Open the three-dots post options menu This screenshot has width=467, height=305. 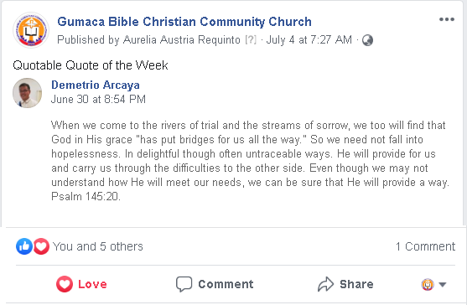click(x=446, y=19)
